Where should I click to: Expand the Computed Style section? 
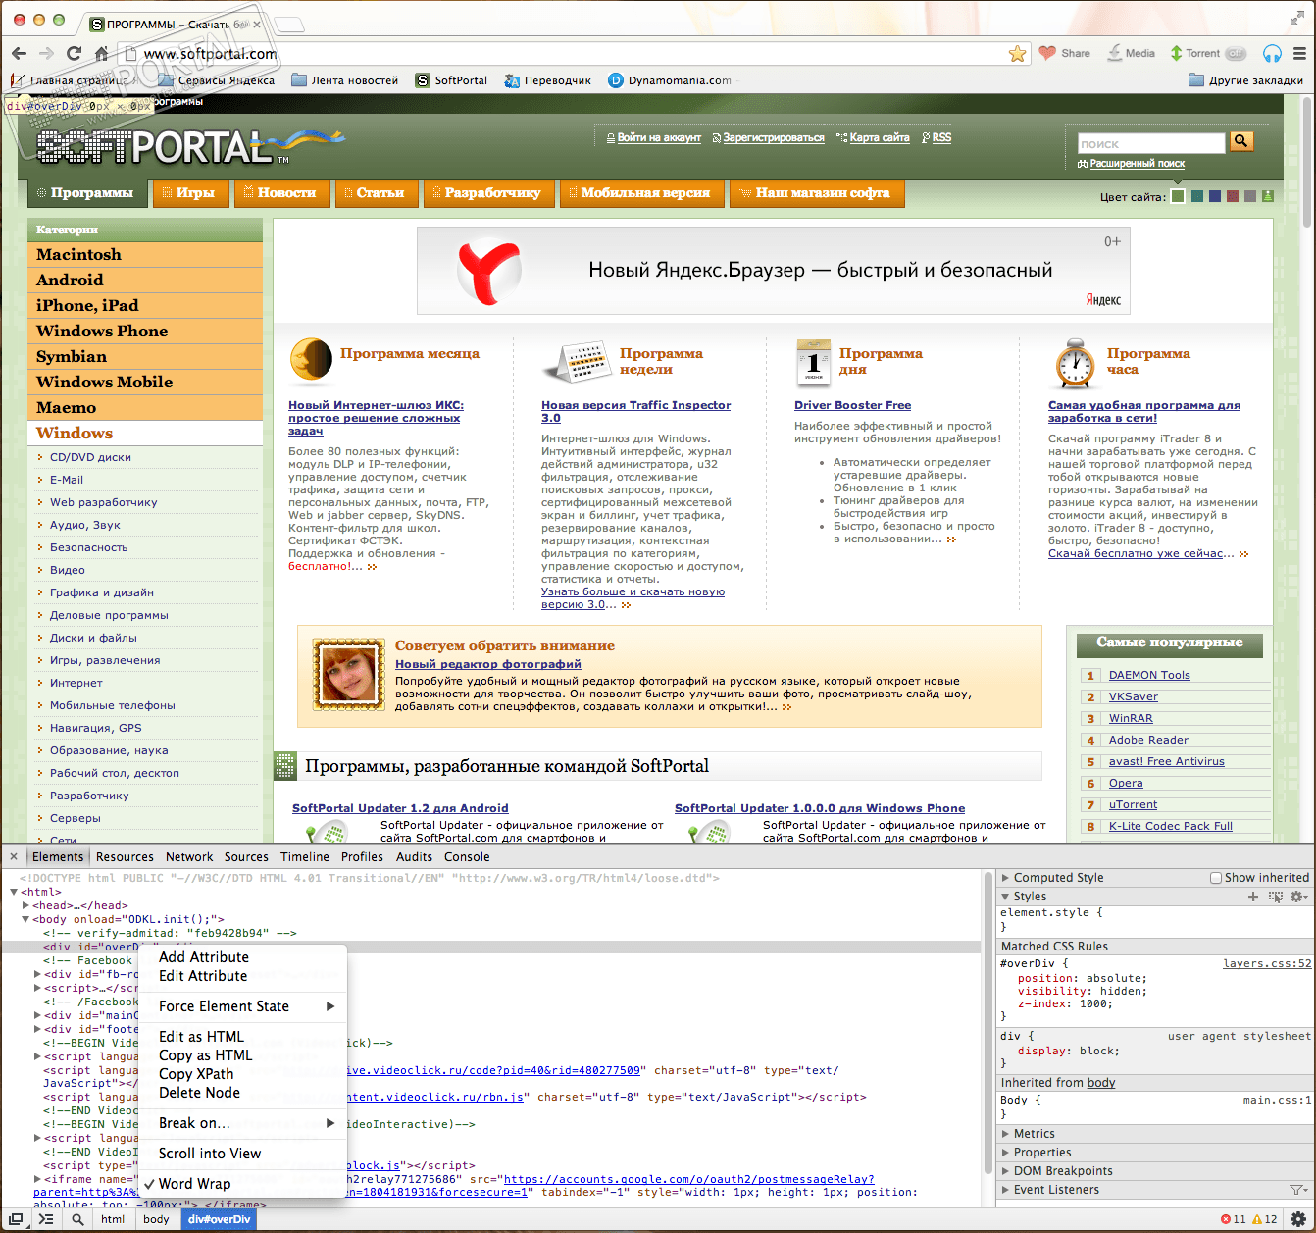[1005, 878]
